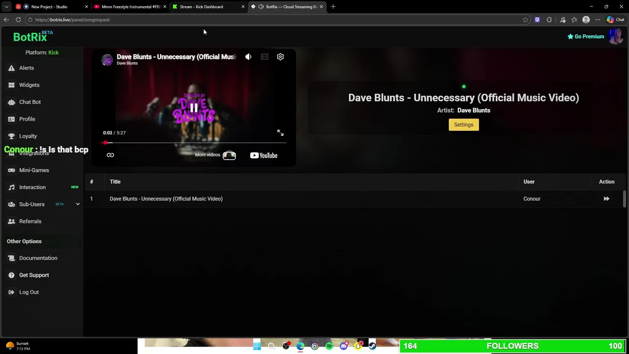This screenshot has height=354, width=629.
Task: Open the user avatar at top right
Action: point(616,36)
